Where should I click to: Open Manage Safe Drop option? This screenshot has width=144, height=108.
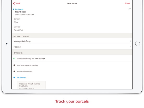point(72,41)
